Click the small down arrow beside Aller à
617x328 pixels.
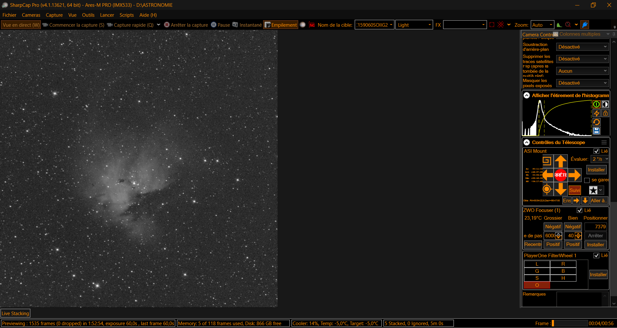[x=585, y=201]
